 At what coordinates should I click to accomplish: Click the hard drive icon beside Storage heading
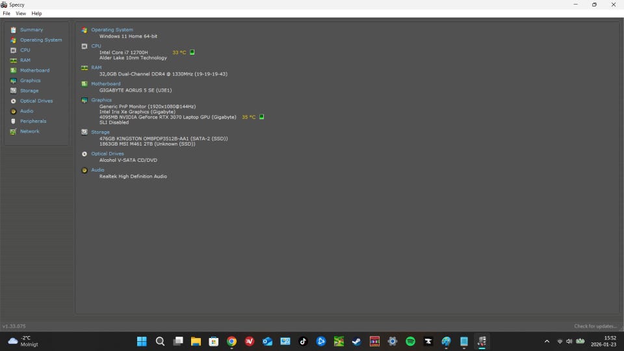click(x=84, y=132)
